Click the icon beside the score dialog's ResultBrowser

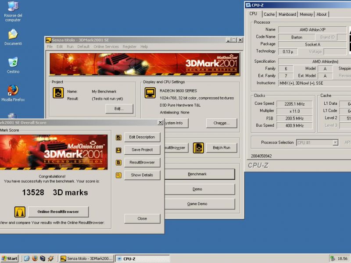(x=118, y=163)
